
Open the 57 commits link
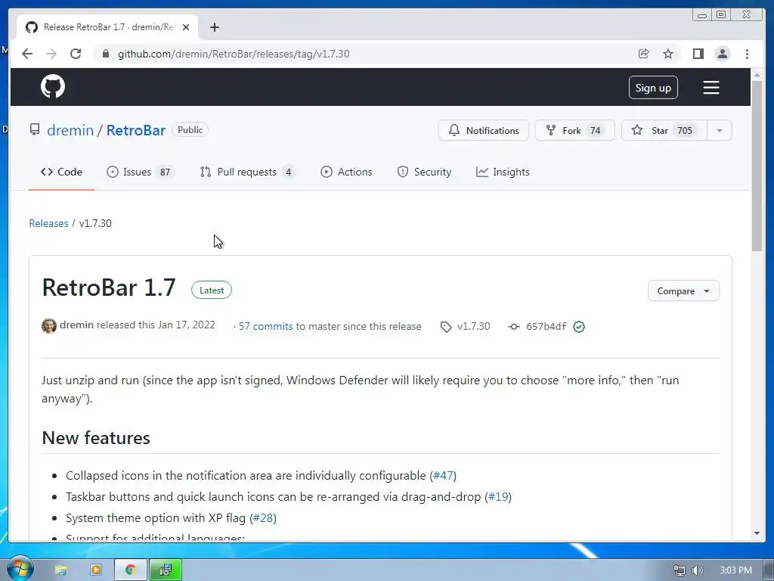265,326
